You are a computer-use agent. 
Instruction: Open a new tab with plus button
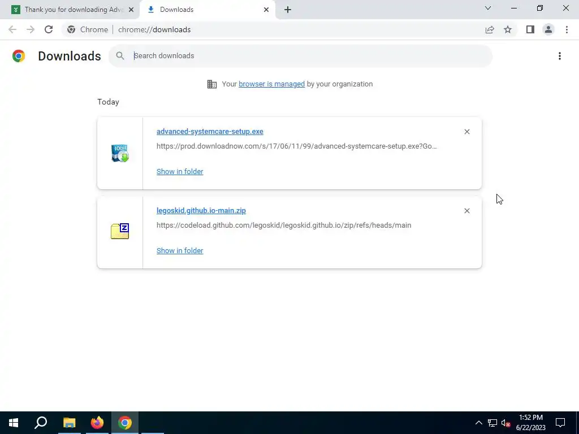click(x=288, y=10)
